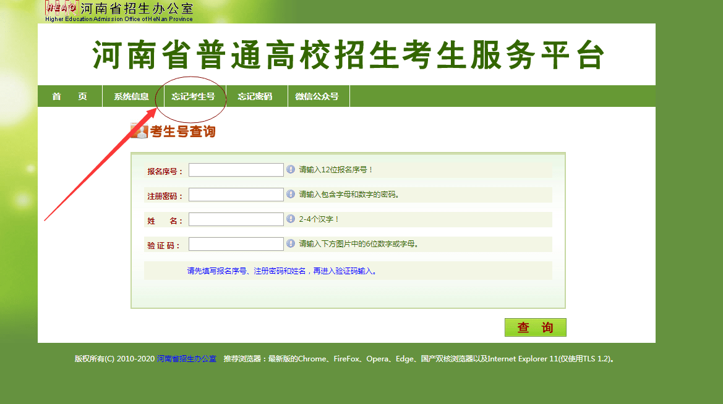The height and width of the screenshot is (404, 723).
Task: Click the 验证码 input field
Action: 236,244
